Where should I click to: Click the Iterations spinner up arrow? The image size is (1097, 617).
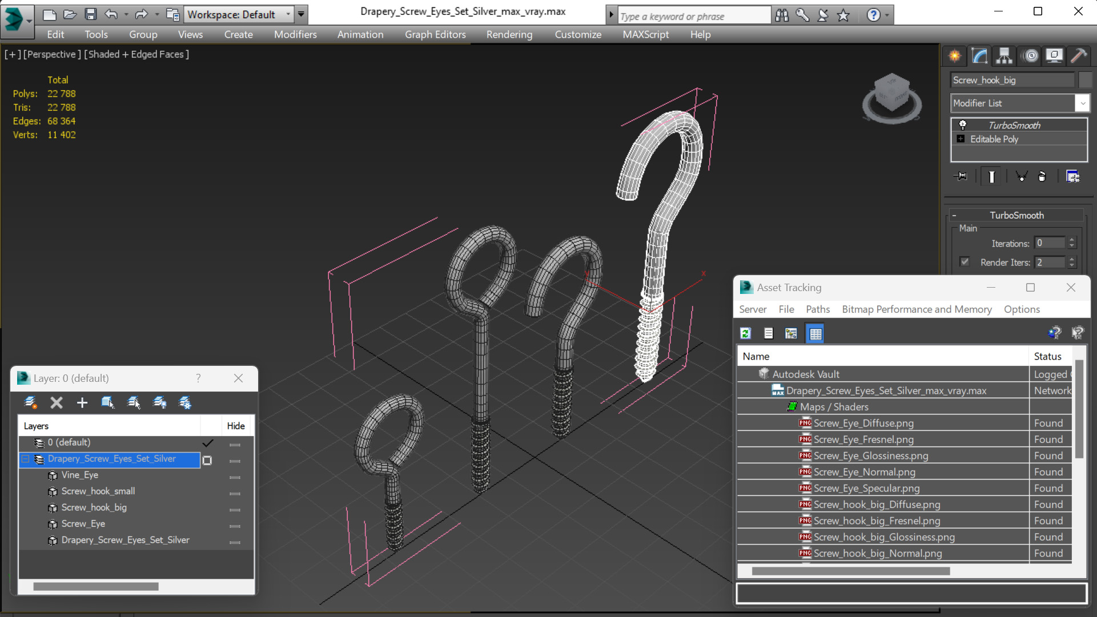pos(1072,240)
